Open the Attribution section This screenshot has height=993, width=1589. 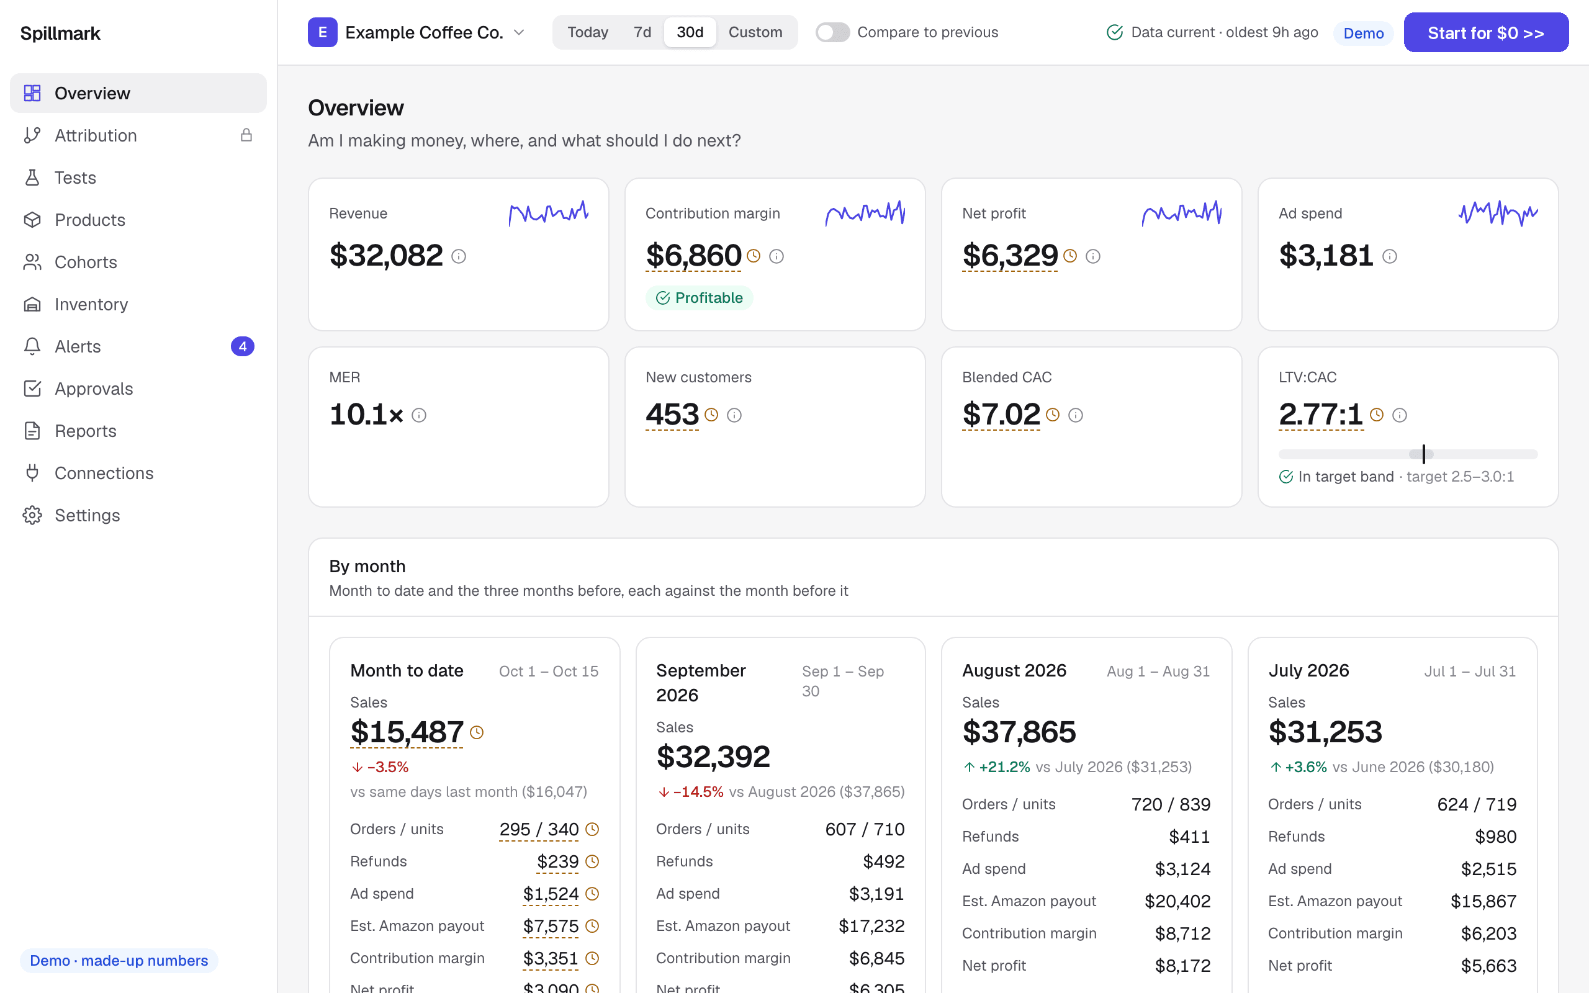click(x=138, y=135)
